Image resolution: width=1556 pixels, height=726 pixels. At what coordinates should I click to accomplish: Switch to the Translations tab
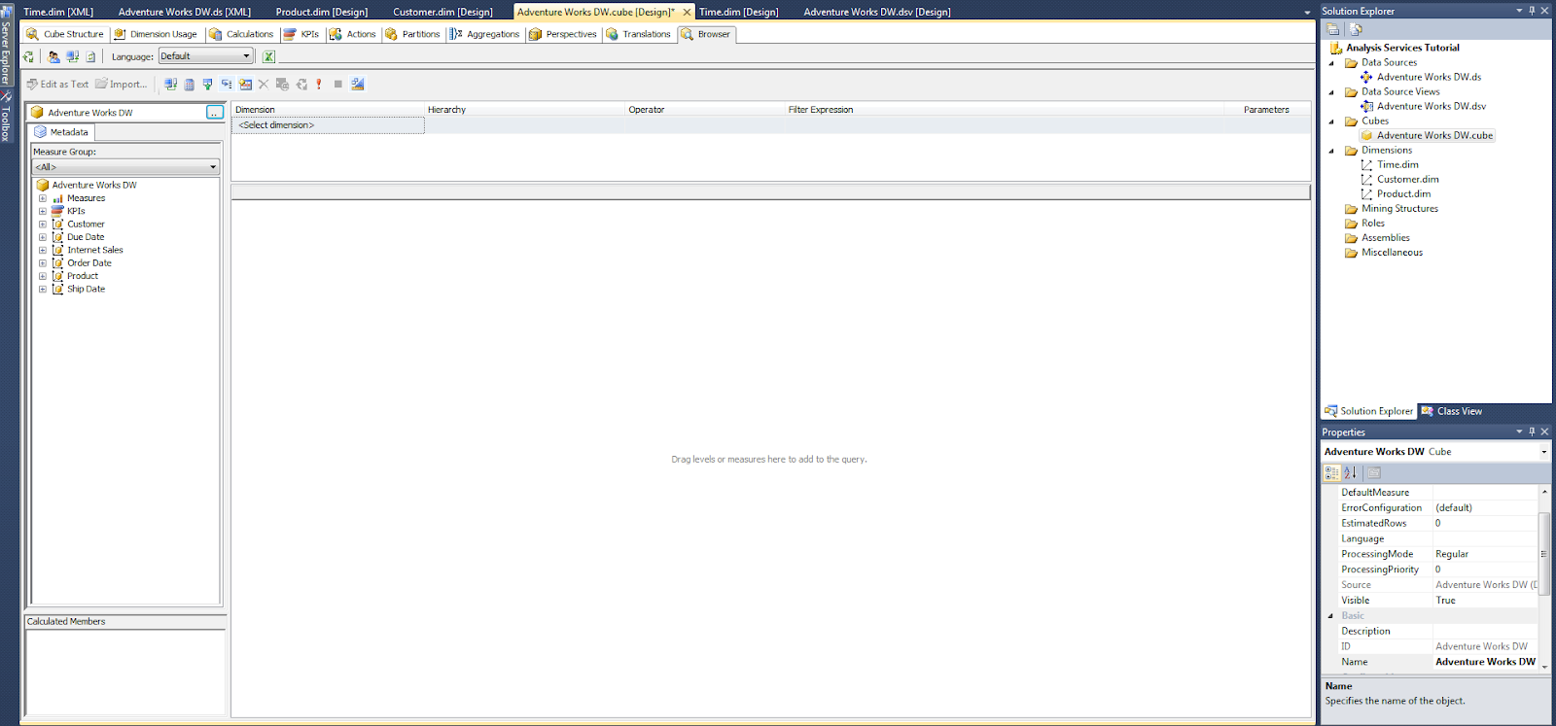coord(639,34)
